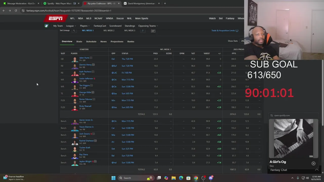Open Aaron Jones Sr. player card
The width and height of the screenshot is (324, 182).
tap(86, 120)
